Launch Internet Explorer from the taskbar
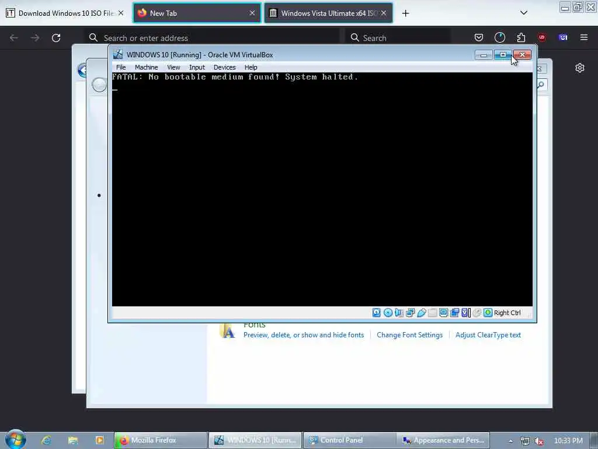598x449 pixels. click(x=47, y=440)
